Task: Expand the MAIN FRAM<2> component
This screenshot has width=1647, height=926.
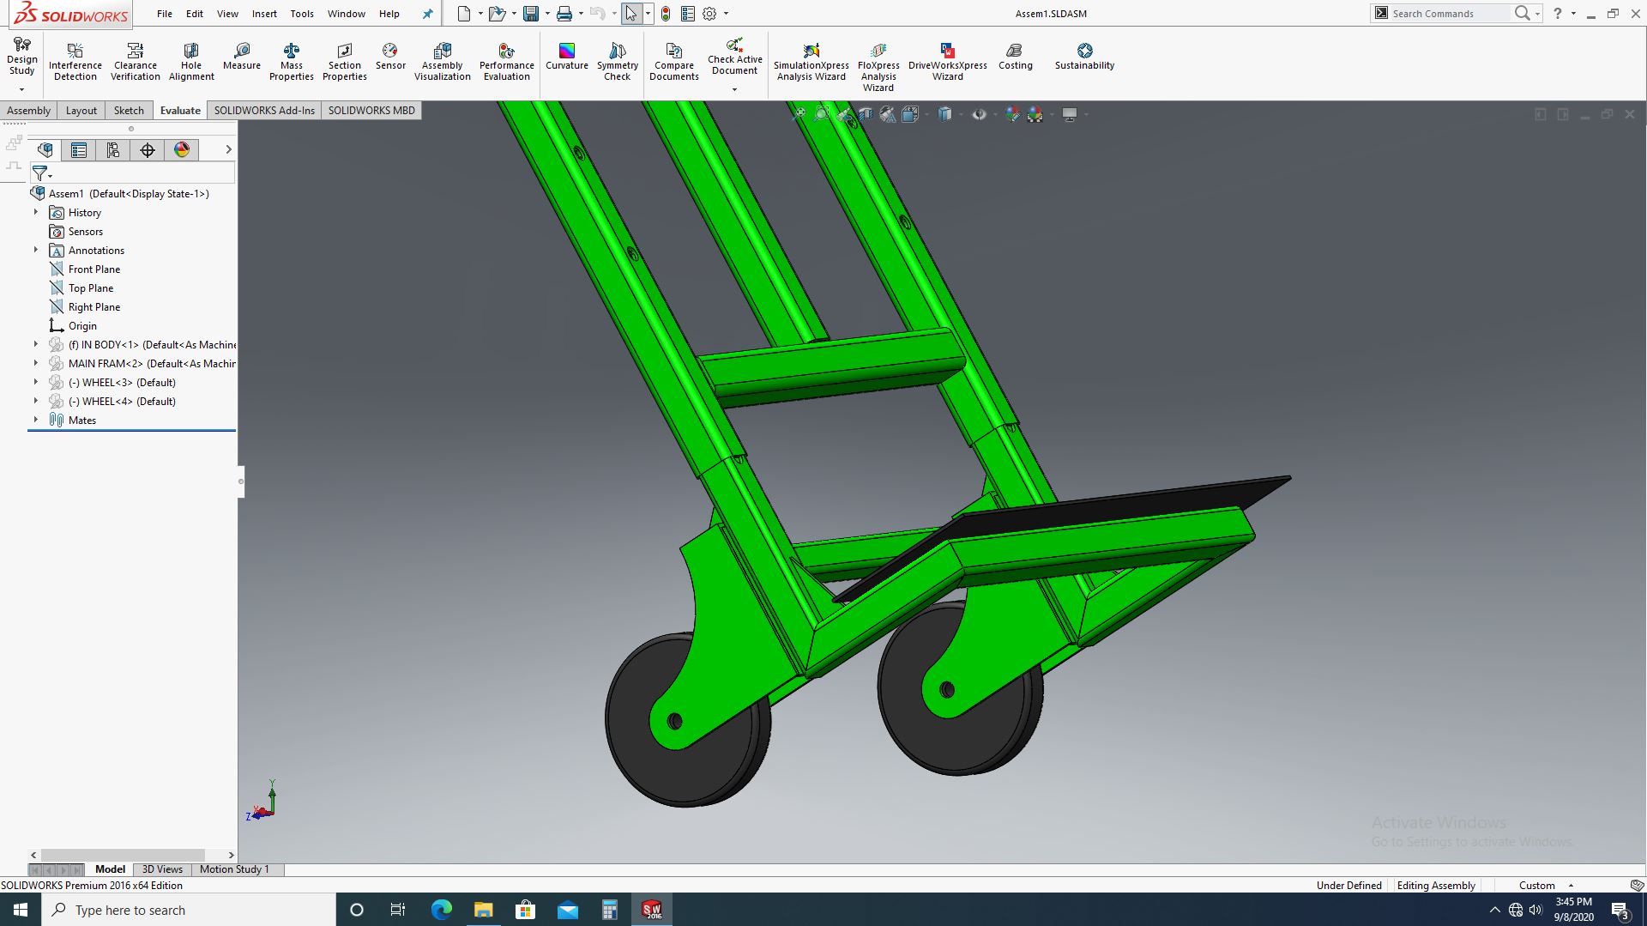Action: coord(36,363)
